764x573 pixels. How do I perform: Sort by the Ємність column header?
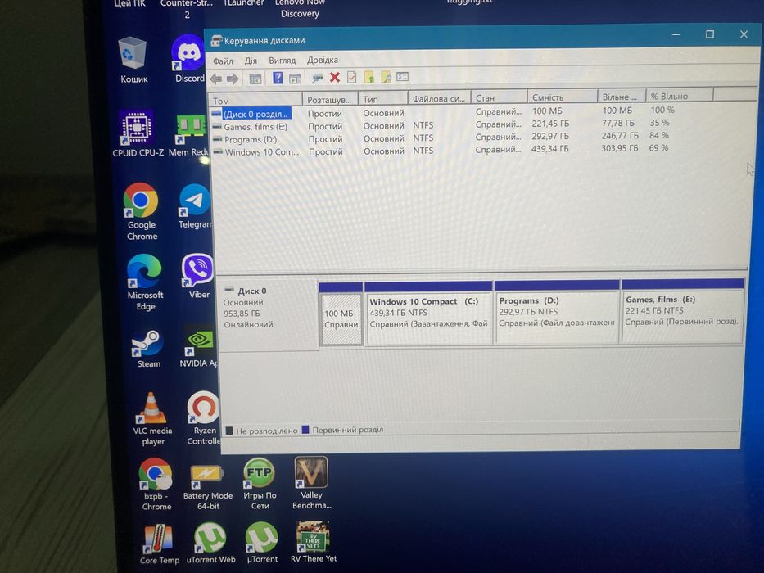click(562, 97)
